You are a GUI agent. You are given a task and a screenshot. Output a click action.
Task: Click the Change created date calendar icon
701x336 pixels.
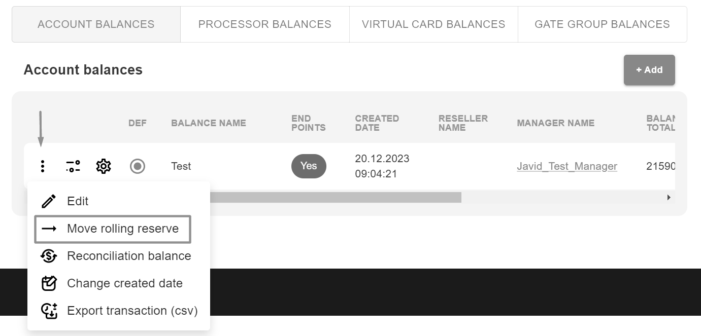(x=49, y=283)
